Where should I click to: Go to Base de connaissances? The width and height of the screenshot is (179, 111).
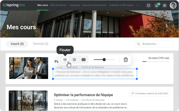pos(94,5)
